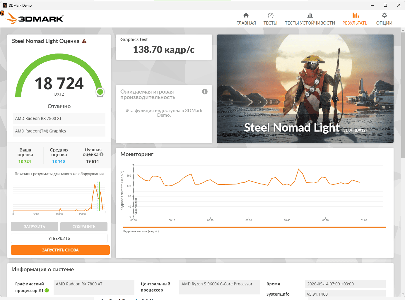Click the 3DMark logo
Image resolution: width=405 pixels, height=300 pixels.
tap(35, 18)
